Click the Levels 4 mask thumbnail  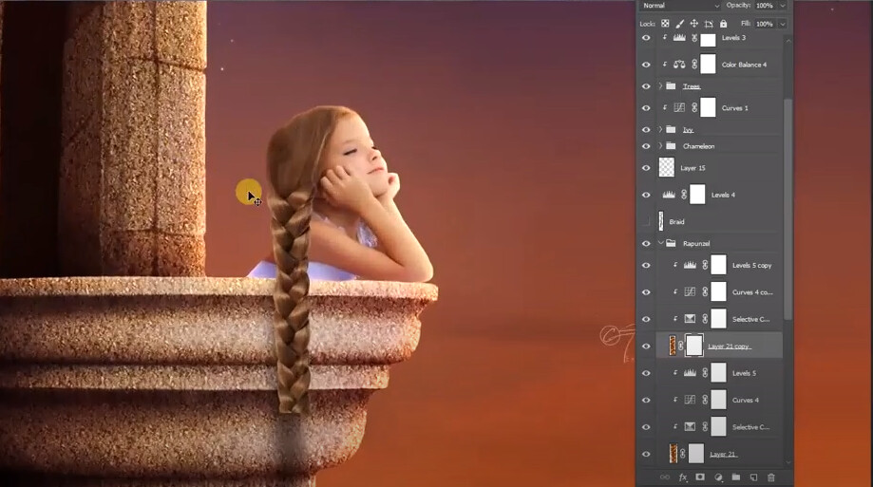pyautogui.click(x=697, y=195)
